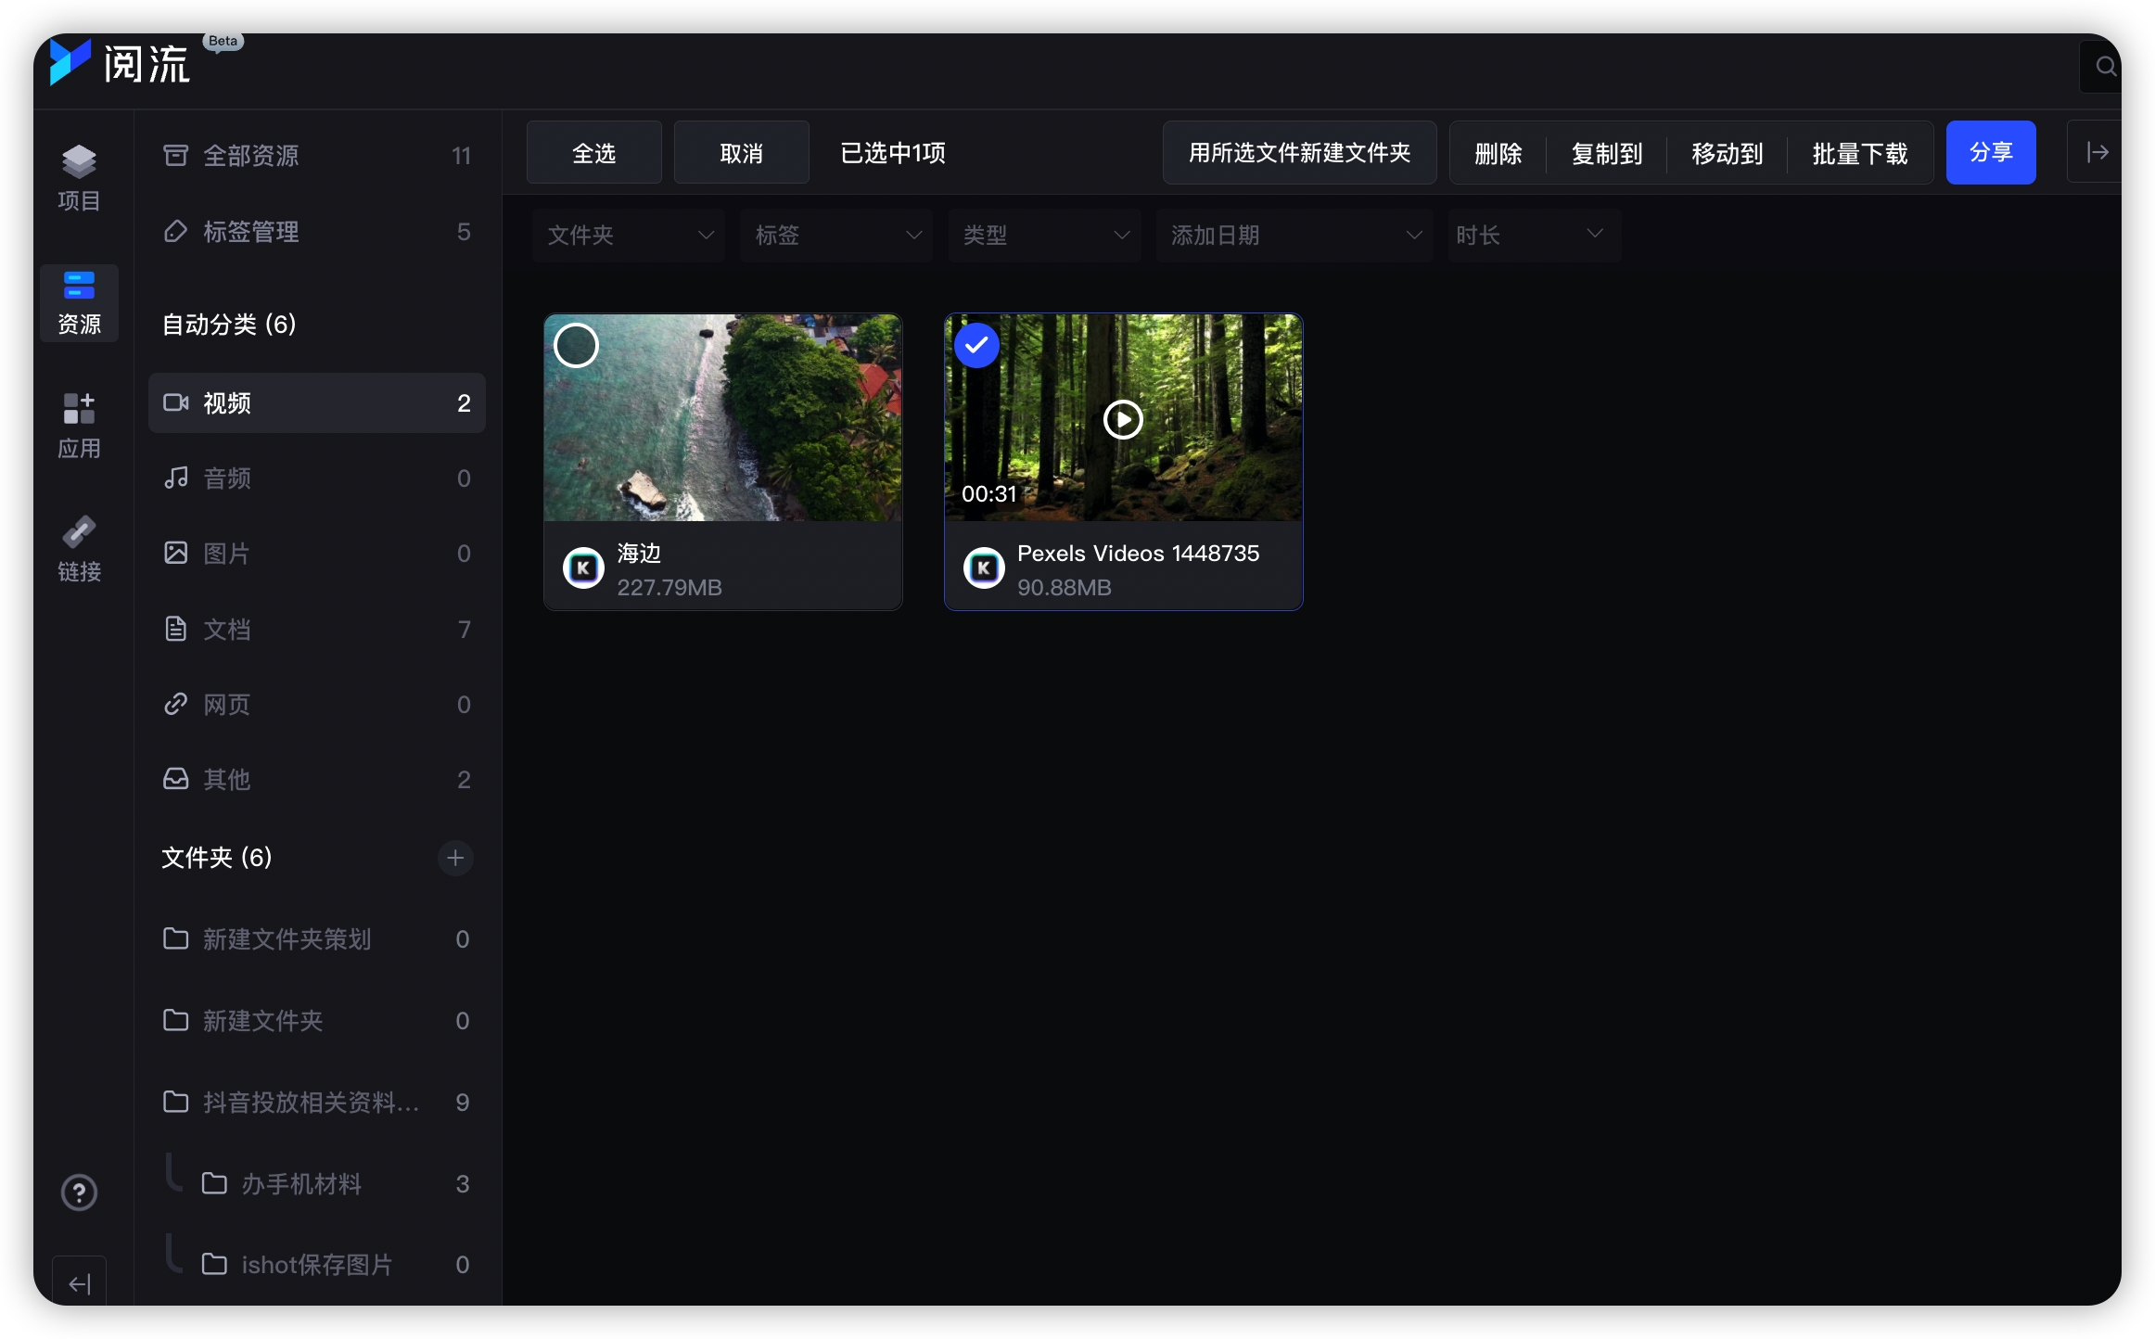Open the help question mark icon
The width and height of the screenshot is (2155, 1339).
(x=79, y=1192)
